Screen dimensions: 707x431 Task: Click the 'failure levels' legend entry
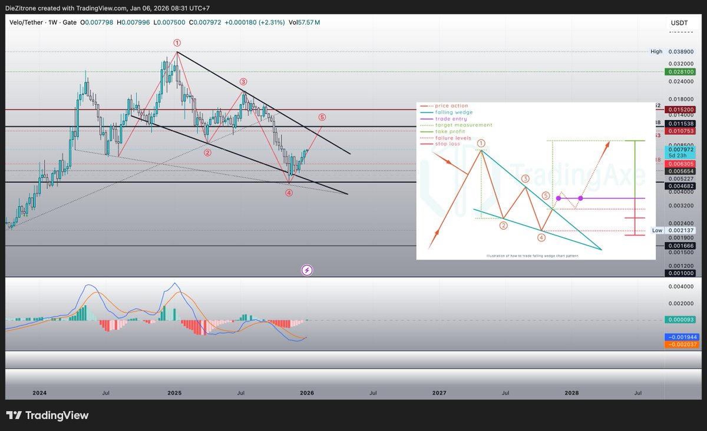point(446,138)
